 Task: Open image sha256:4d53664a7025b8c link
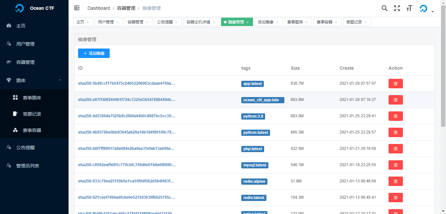(x=126, y=116)
